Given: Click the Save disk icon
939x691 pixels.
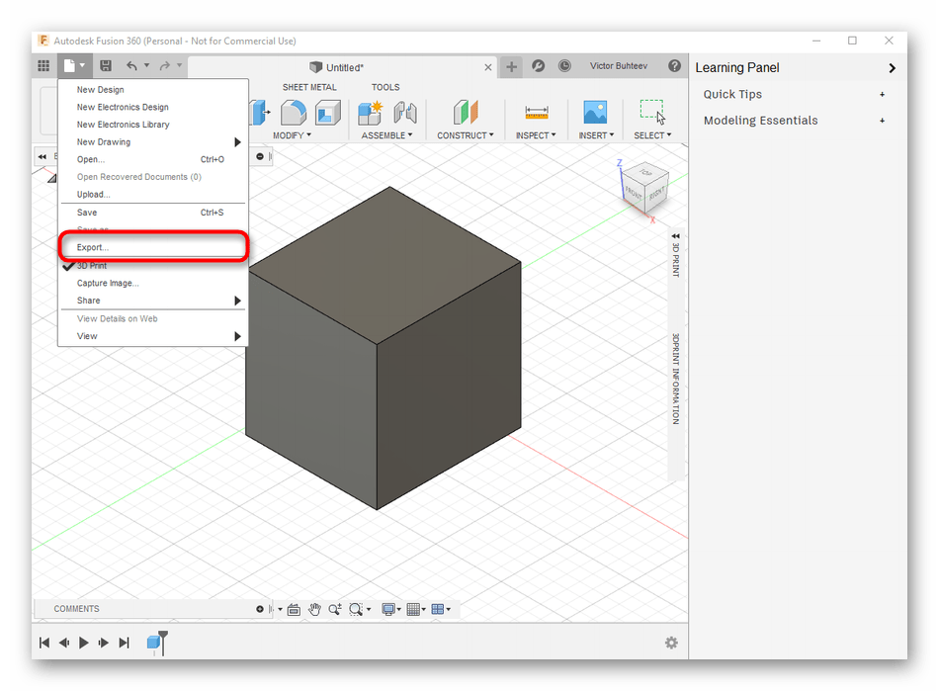Looking at the screenshot, I should pos(106,66).
